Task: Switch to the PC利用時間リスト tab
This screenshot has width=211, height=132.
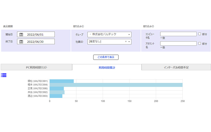Action: pos(36,67)
